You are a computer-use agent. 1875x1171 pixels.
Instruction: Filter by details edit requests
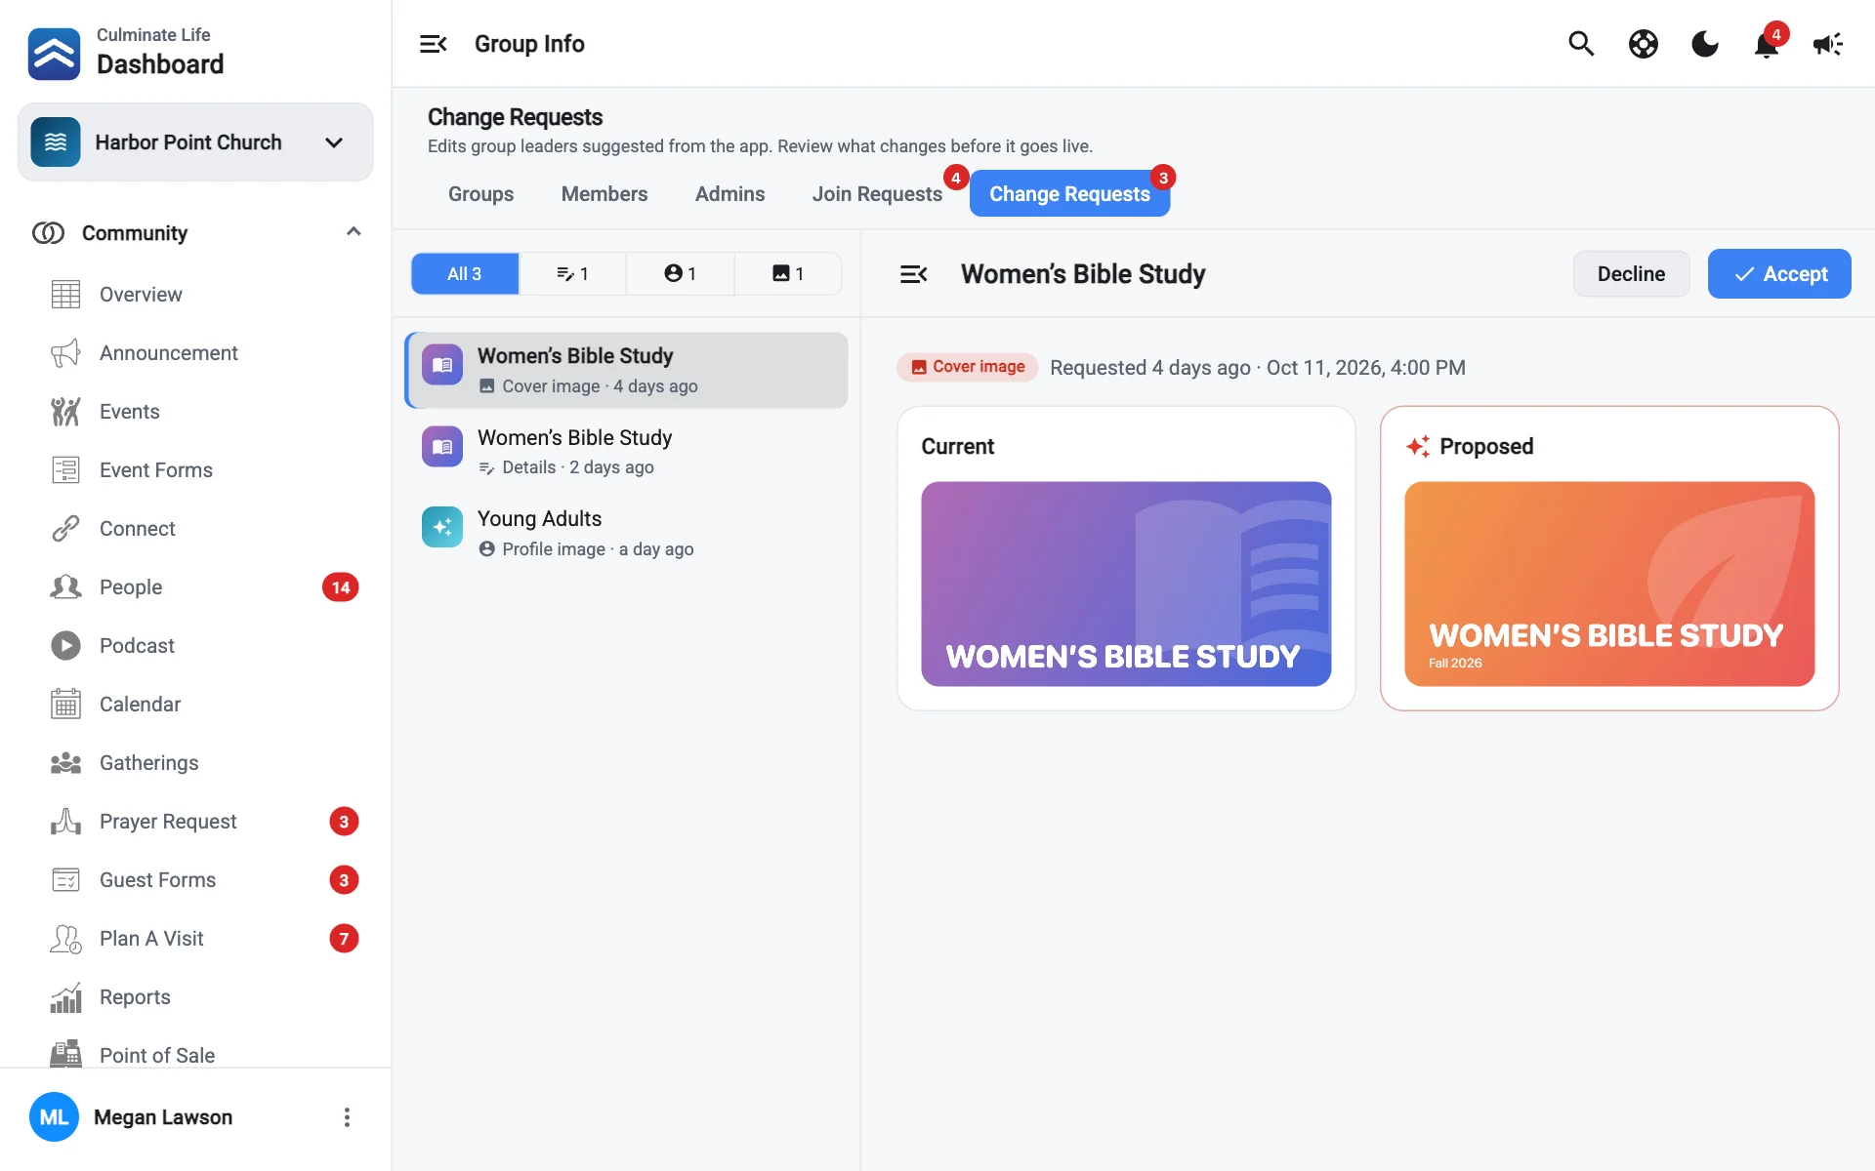(572, 274)
